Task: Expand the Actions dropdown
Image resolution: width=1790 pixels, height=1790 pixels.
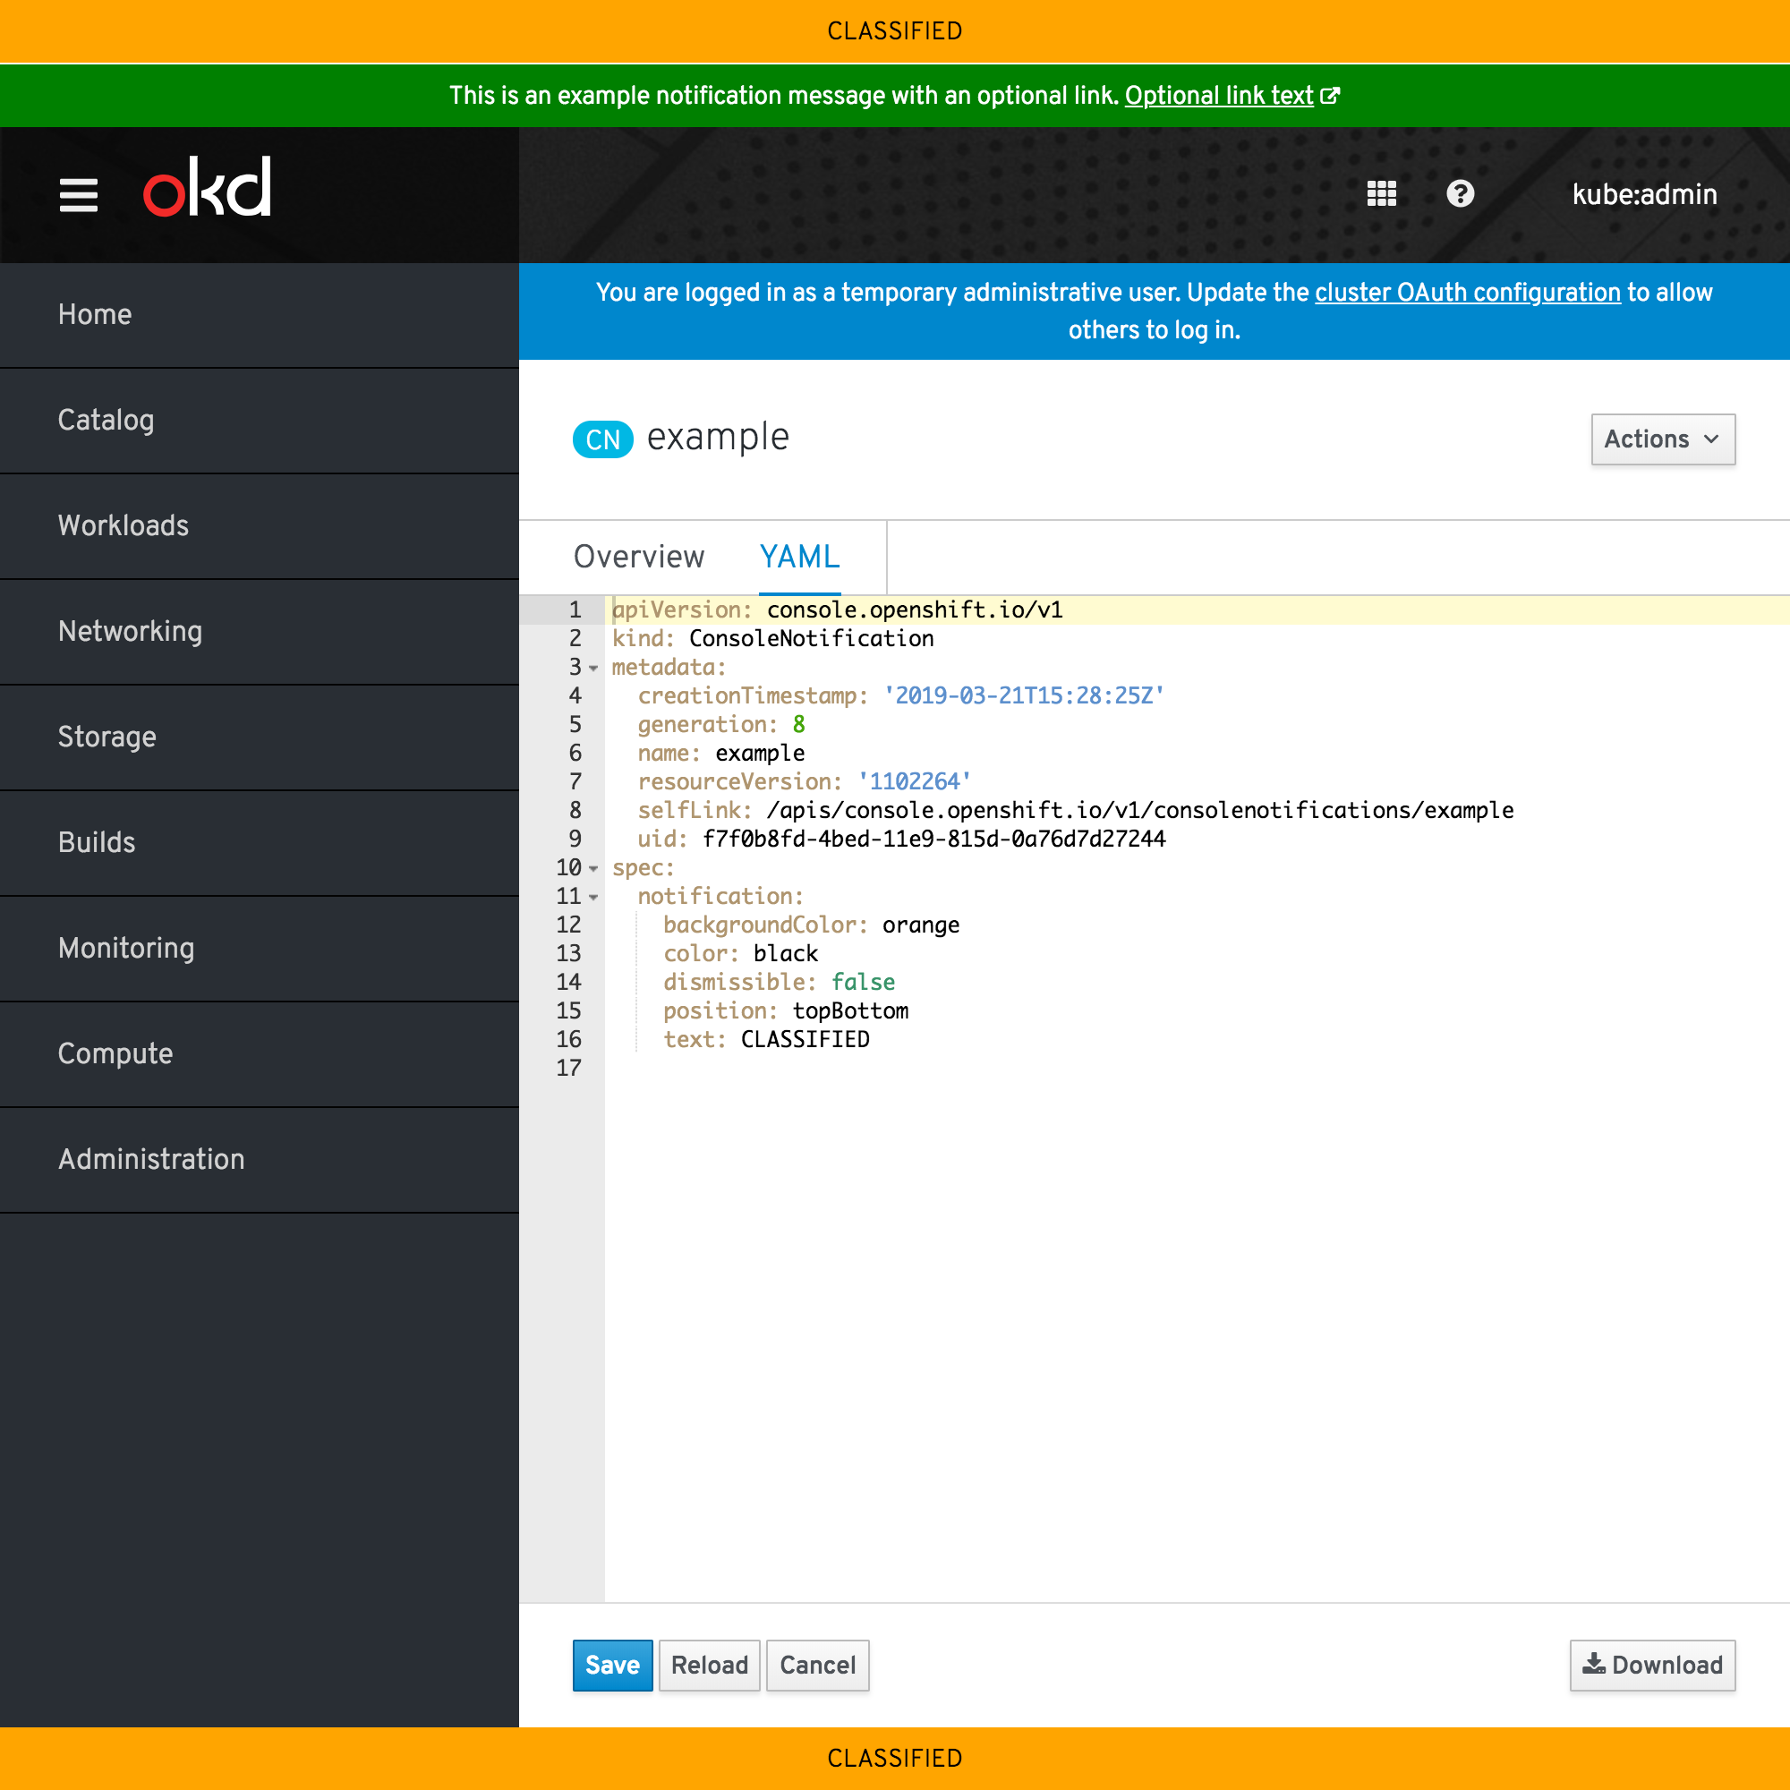Action: [x=1662, y=439]
